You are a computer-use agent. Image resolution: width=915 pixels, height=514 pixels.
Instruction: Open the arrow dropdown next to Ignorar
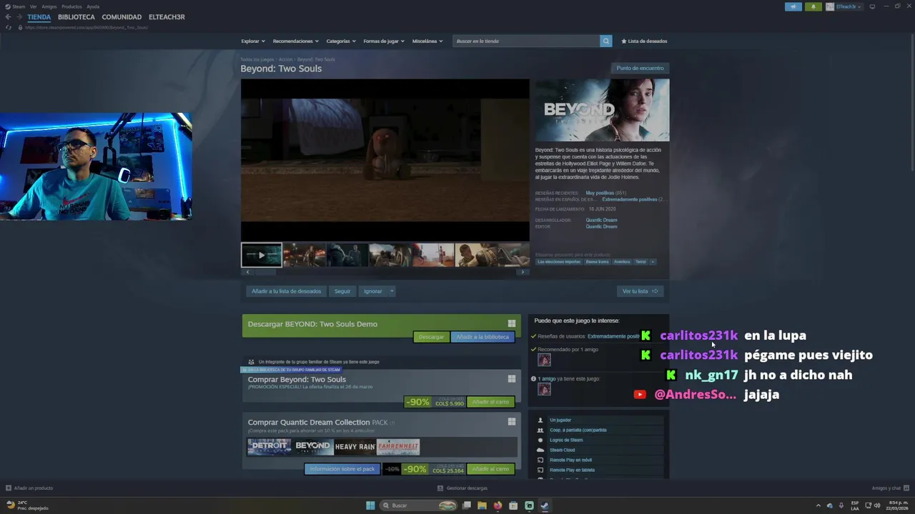tap(392, 291)
